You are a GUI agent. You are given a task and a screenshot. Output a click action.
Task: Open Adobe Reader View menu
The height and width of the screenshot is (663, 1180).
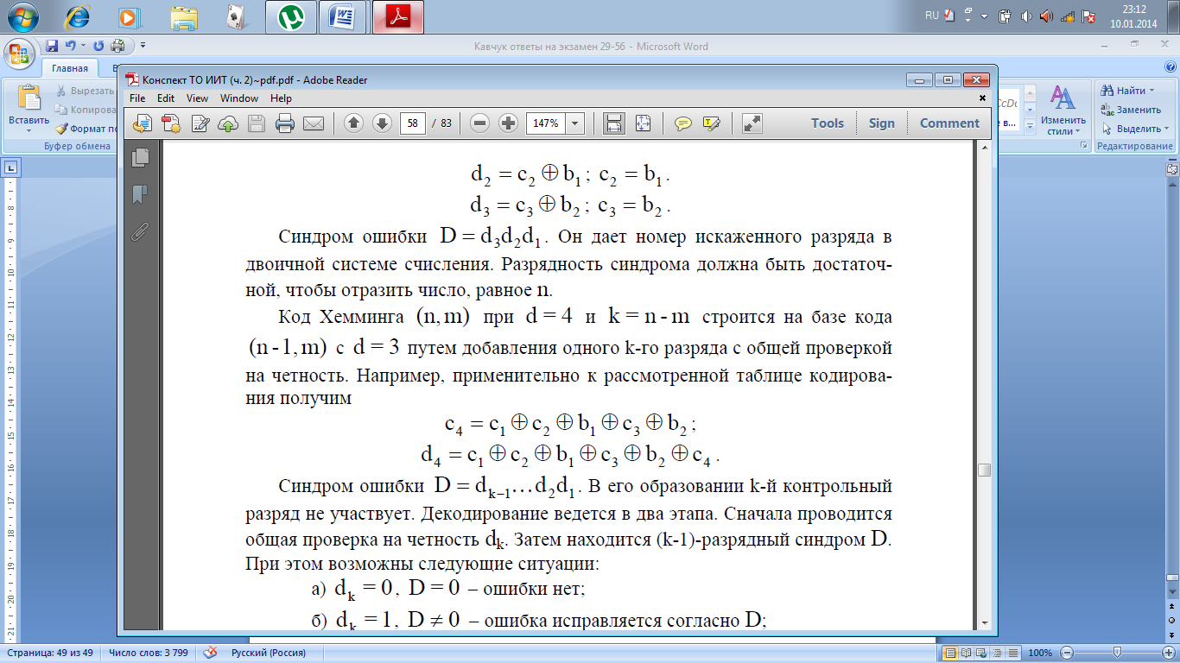[197, 98]
